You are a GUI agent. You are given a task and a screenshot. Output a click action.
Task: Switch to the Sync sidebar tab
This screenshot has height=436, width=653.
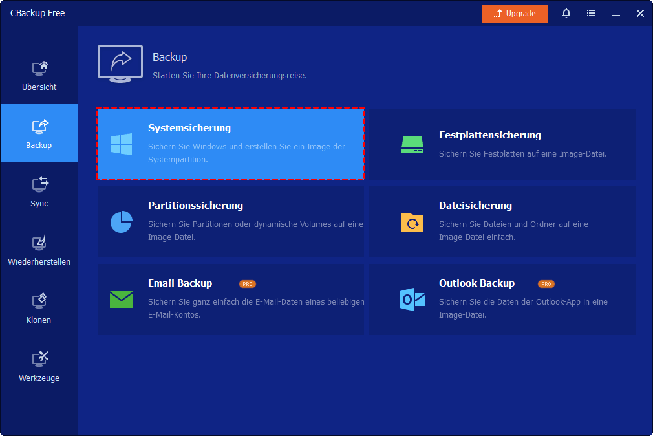39,192
